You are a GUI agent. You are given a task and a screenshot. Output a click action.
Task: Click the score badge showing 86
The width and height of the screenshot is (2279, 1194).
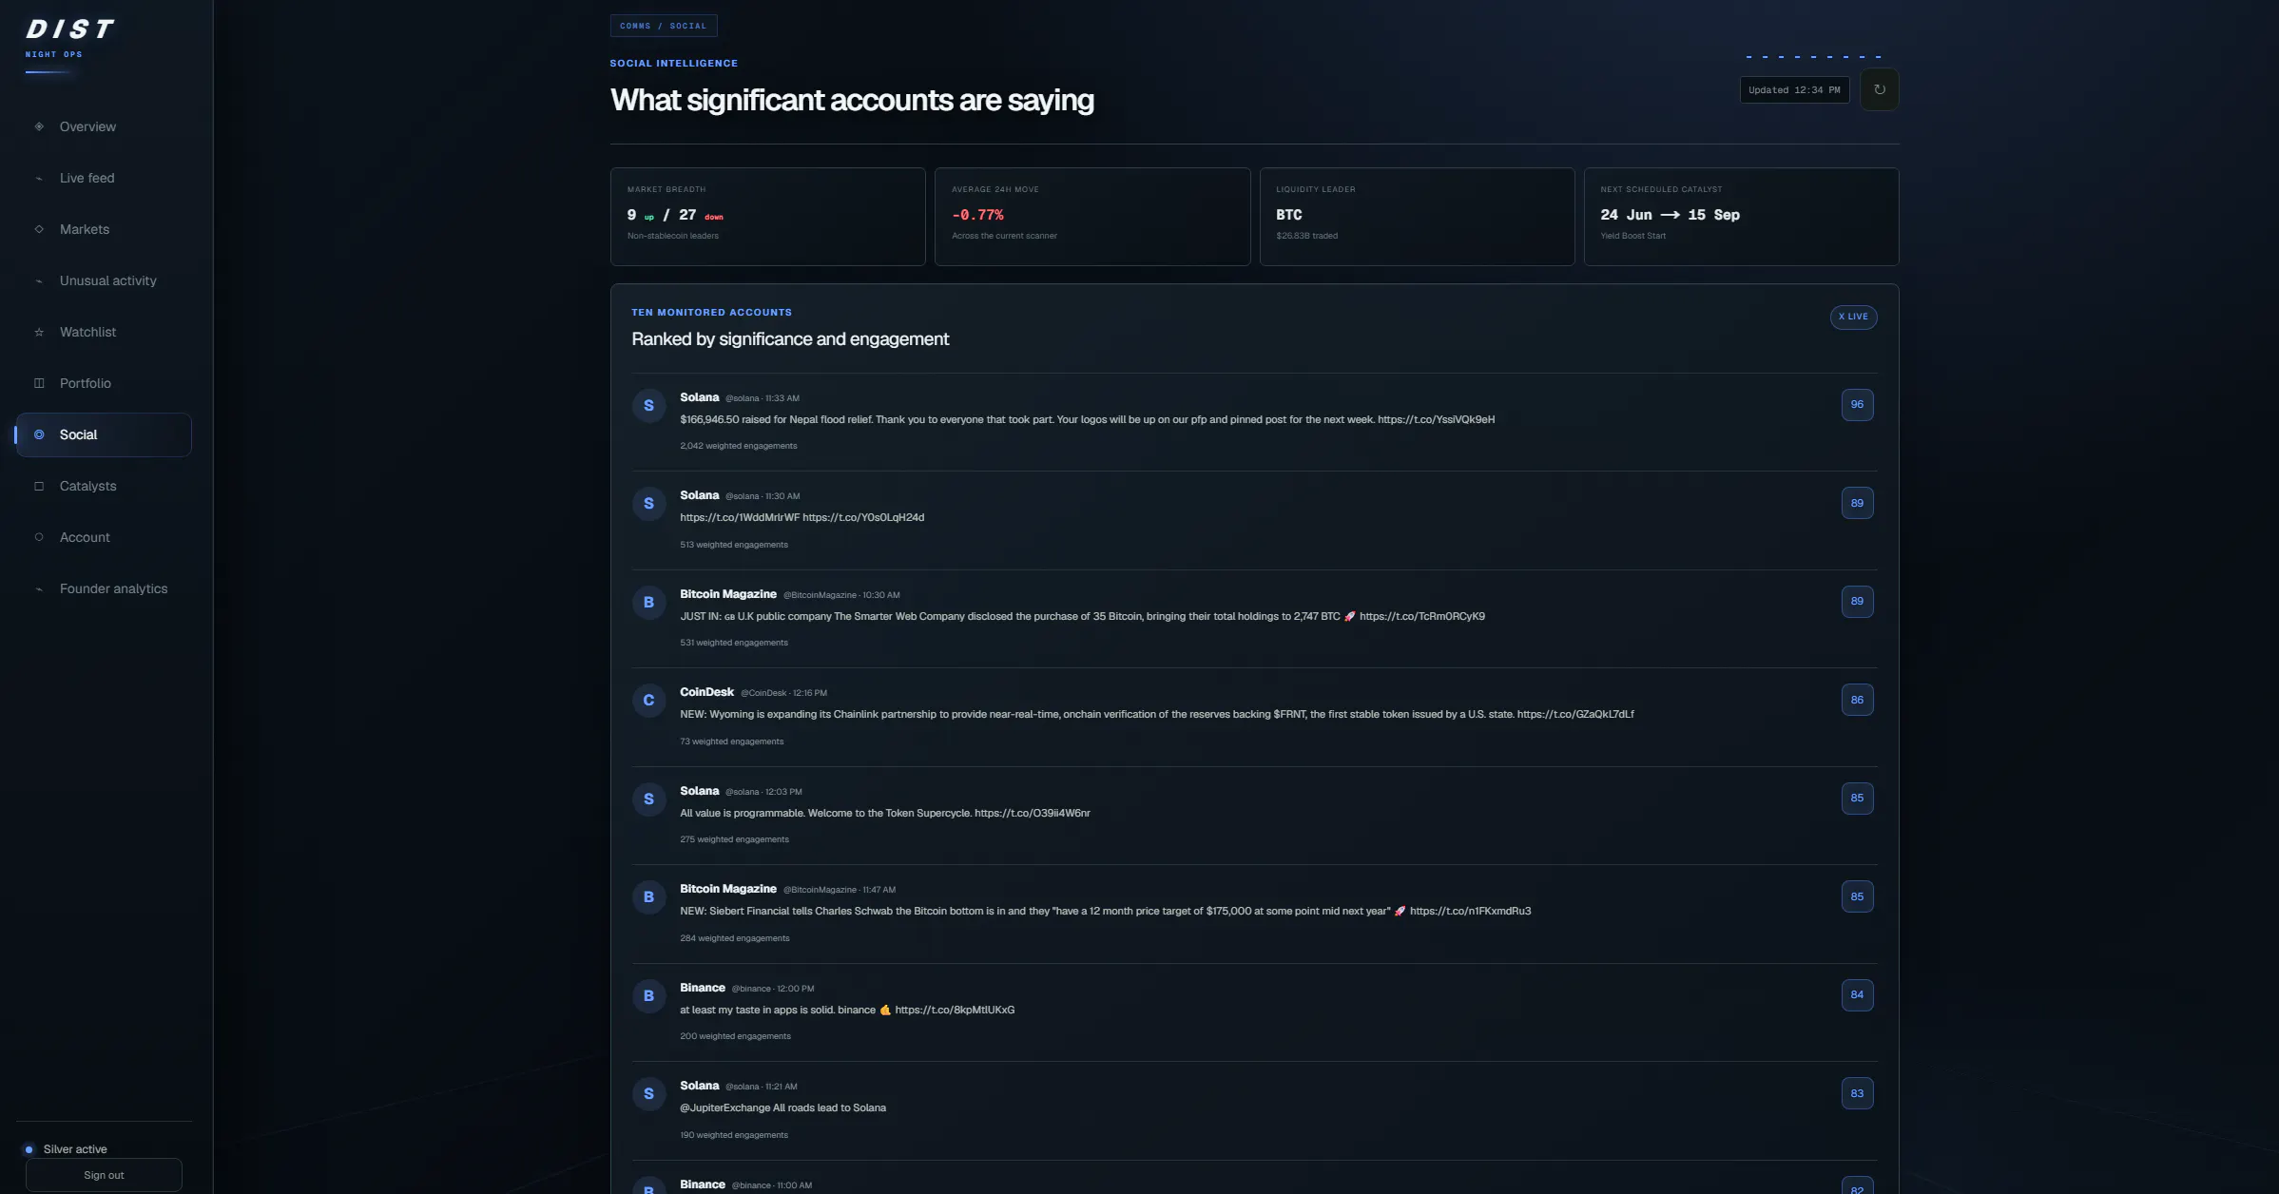click(x=1857, y=700)
